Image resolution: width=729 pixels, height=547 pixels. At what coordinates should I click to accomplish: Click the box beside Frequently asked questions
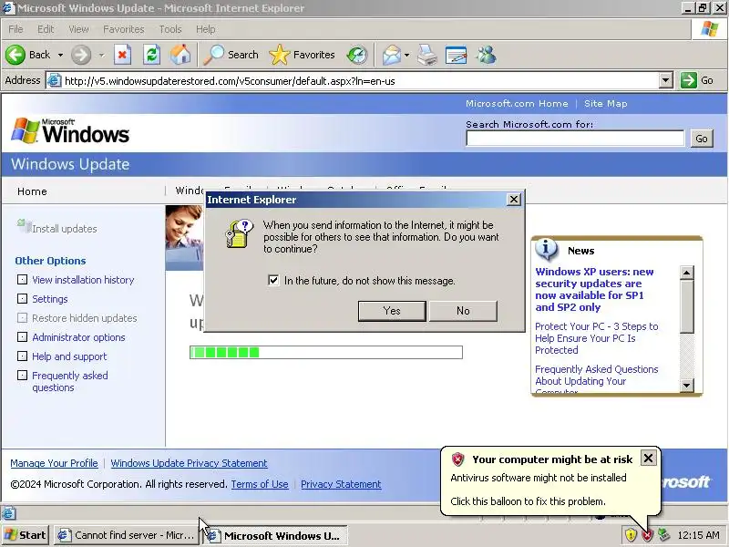(x=22, y=376)
